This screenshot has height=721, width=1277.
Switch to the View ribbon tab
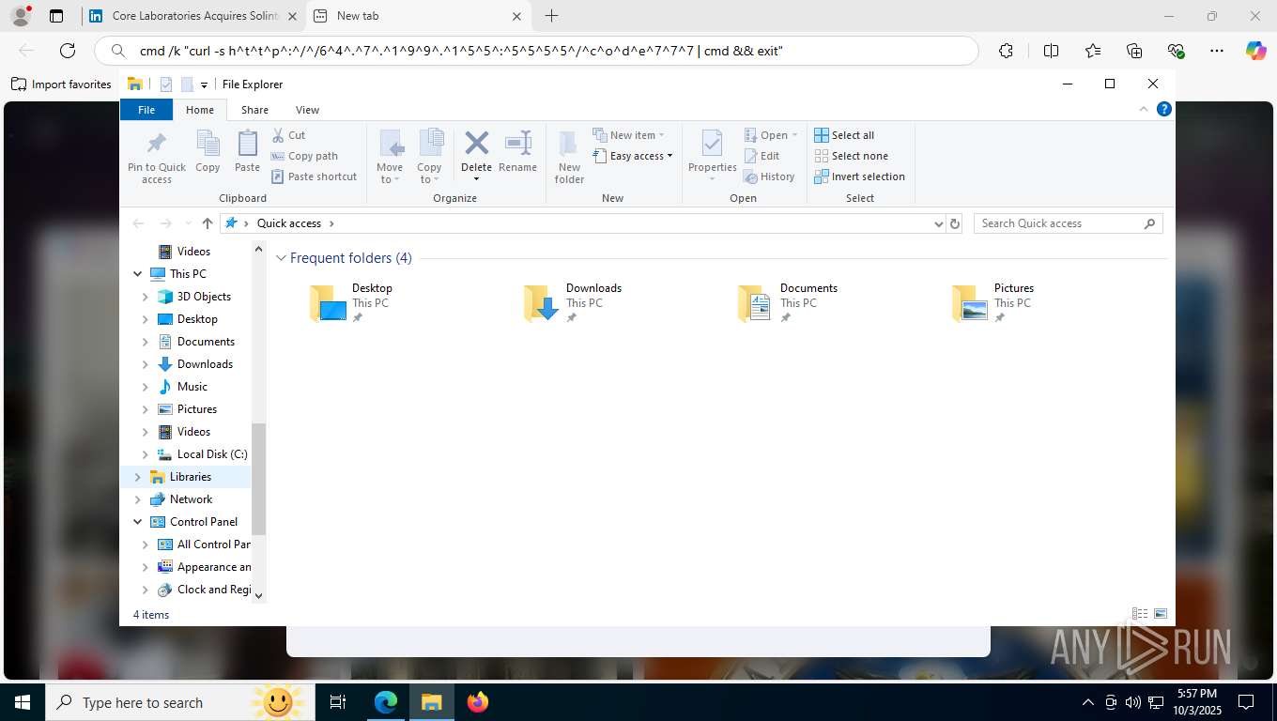tap(307, 110)
